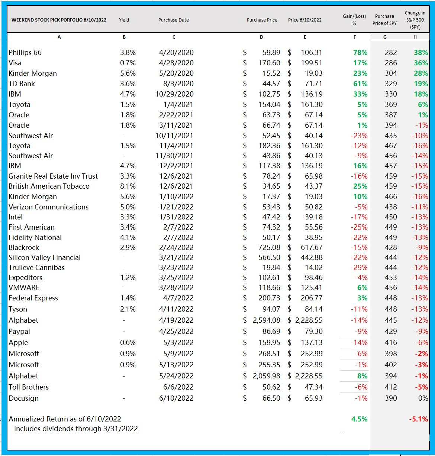This screenshot has width=435, height=456.
Task: Select the 'Intel' cell
Action: (x=16, y=217)
